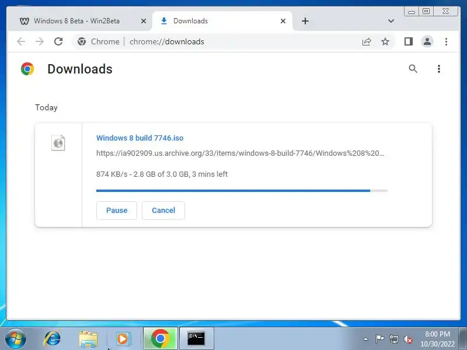Click the archive.org source URL
The height and width of the screenshot is (350, 467).
pyautogui.click(x=240, y=153)
